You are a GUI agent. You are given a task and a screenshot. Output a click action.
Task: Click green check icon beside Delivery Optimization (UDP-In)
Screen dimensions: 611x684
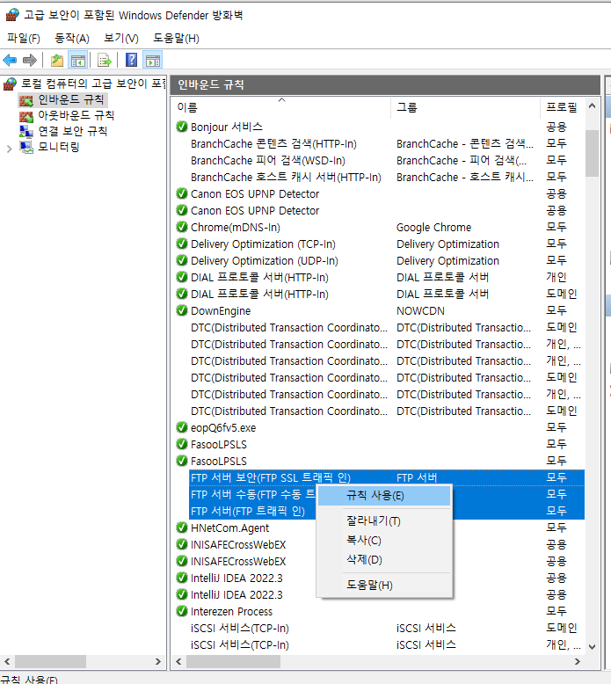click(182, 260)
